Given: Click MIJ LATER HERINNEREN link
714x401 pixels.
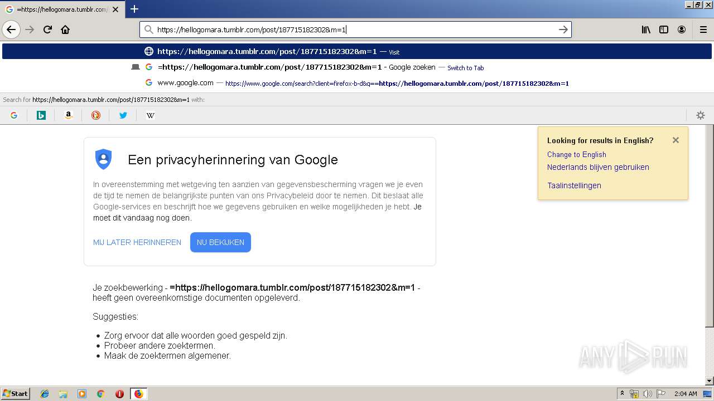Looking at the screenshot, I should [137, 242].
